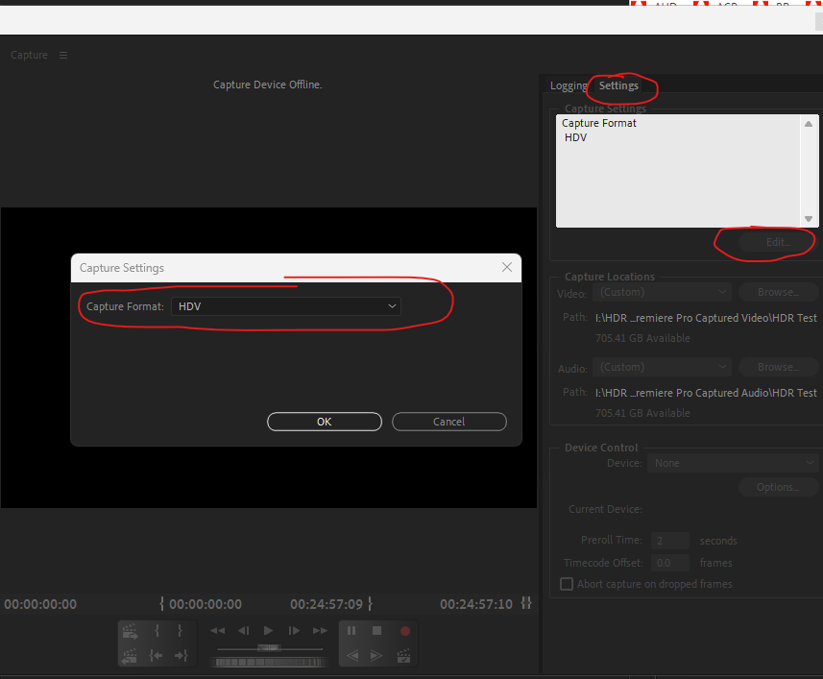Click the Options... button in Device Control
Screen dimensions: 823x679
pos(779,488)
